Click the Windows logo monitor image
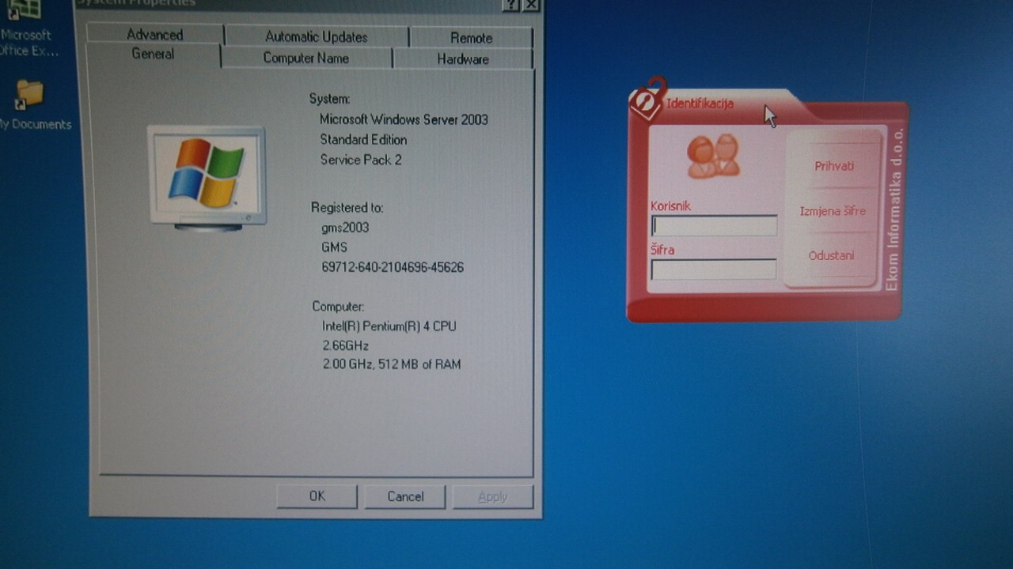Viewport: 1013px width, 569px height. [x=207, y=177]
